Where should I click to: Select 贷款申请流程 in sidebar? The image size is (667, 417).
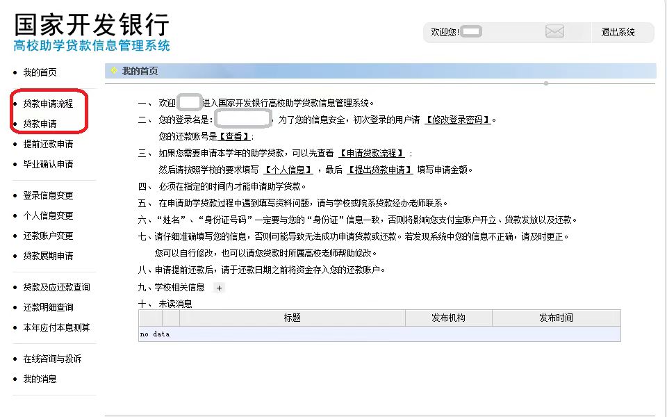(x=47, y=104)
